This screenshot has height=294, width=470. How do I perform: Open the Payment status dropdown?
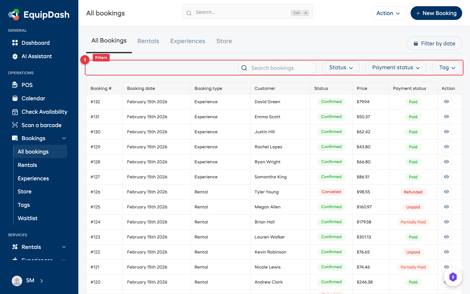point(395,68)
